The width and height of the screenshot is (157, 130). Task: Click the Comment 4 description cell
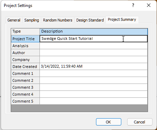pos(94,94)
